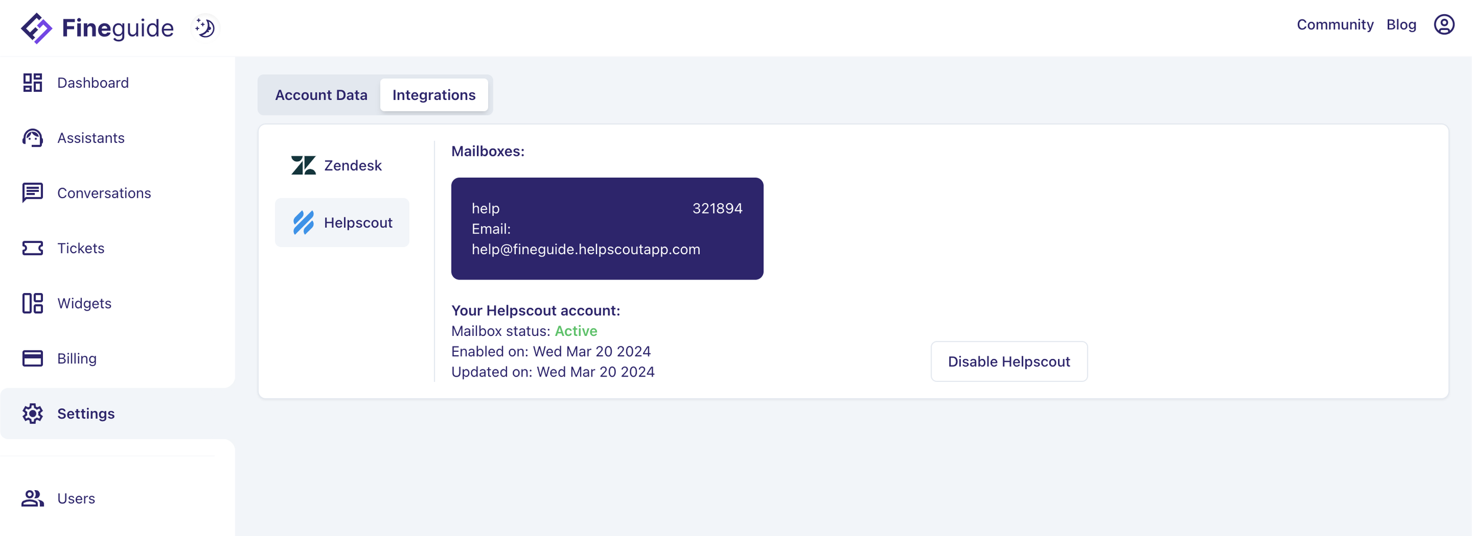The width and height of the screenshot is (1472, 536).
Task: Click the Billing card icon
Action: 32,358
